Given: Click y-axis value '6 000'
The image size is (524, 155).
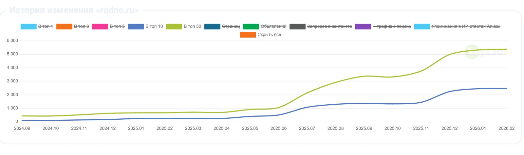Looking at the screenshot, I should point(12,41).
